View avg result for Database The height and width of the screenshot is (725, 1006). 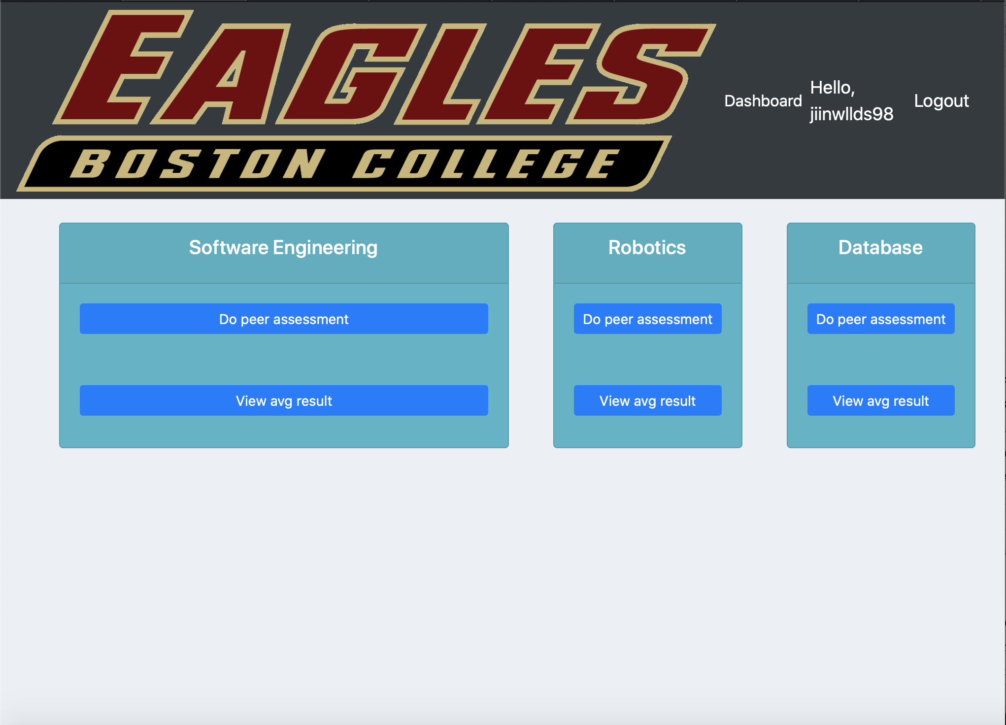coord(880,401)
